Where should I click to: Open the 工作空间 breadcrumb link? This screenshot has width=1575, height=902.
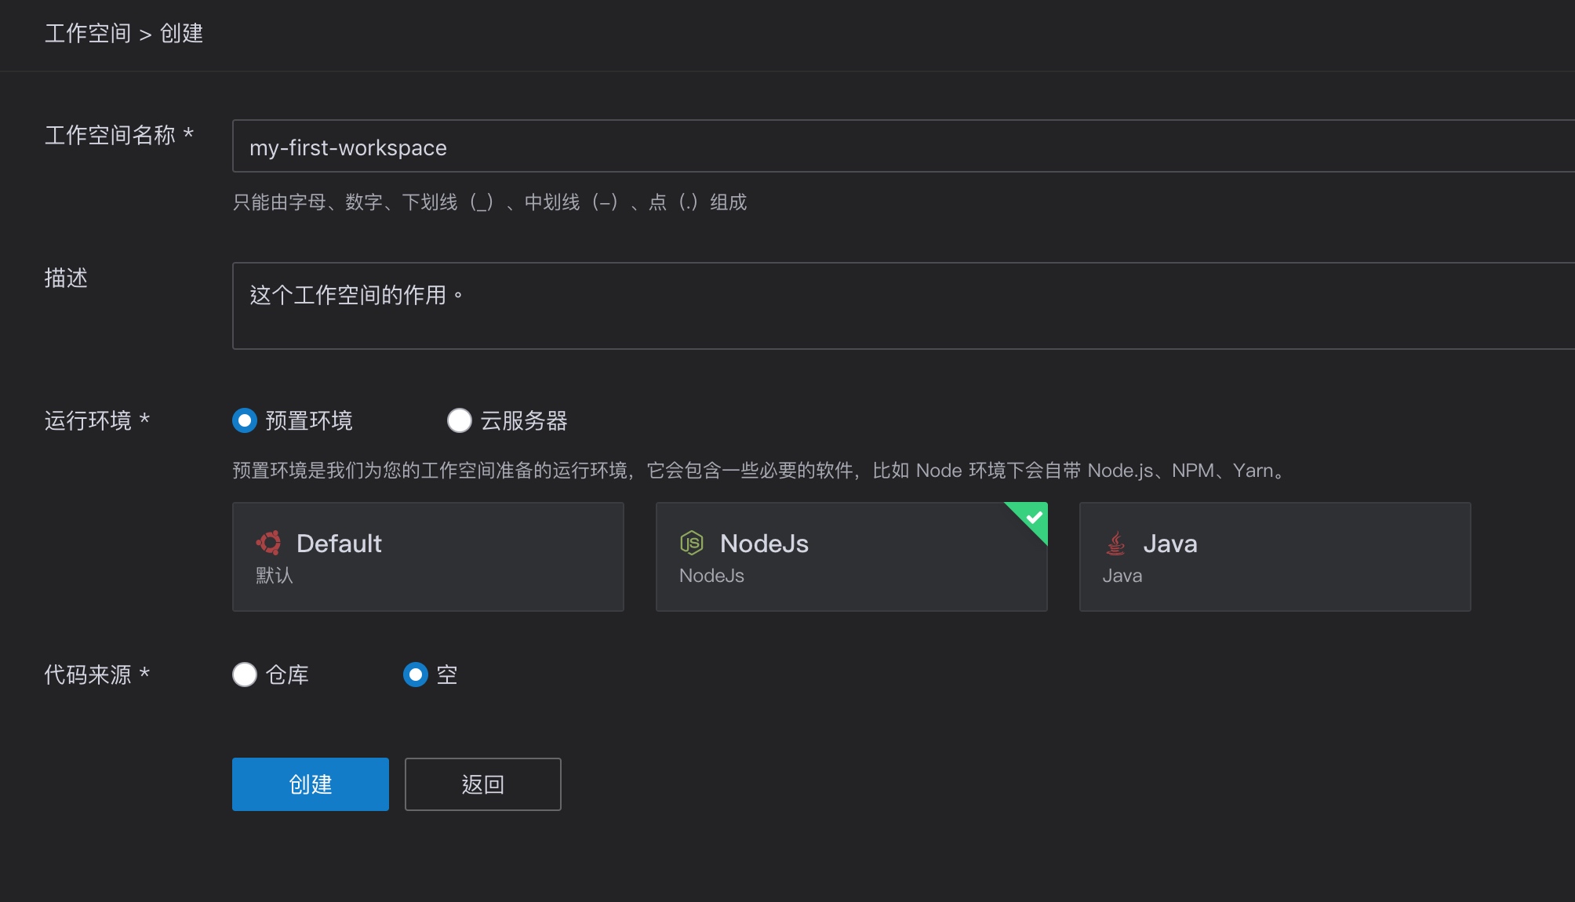[88, 34]
